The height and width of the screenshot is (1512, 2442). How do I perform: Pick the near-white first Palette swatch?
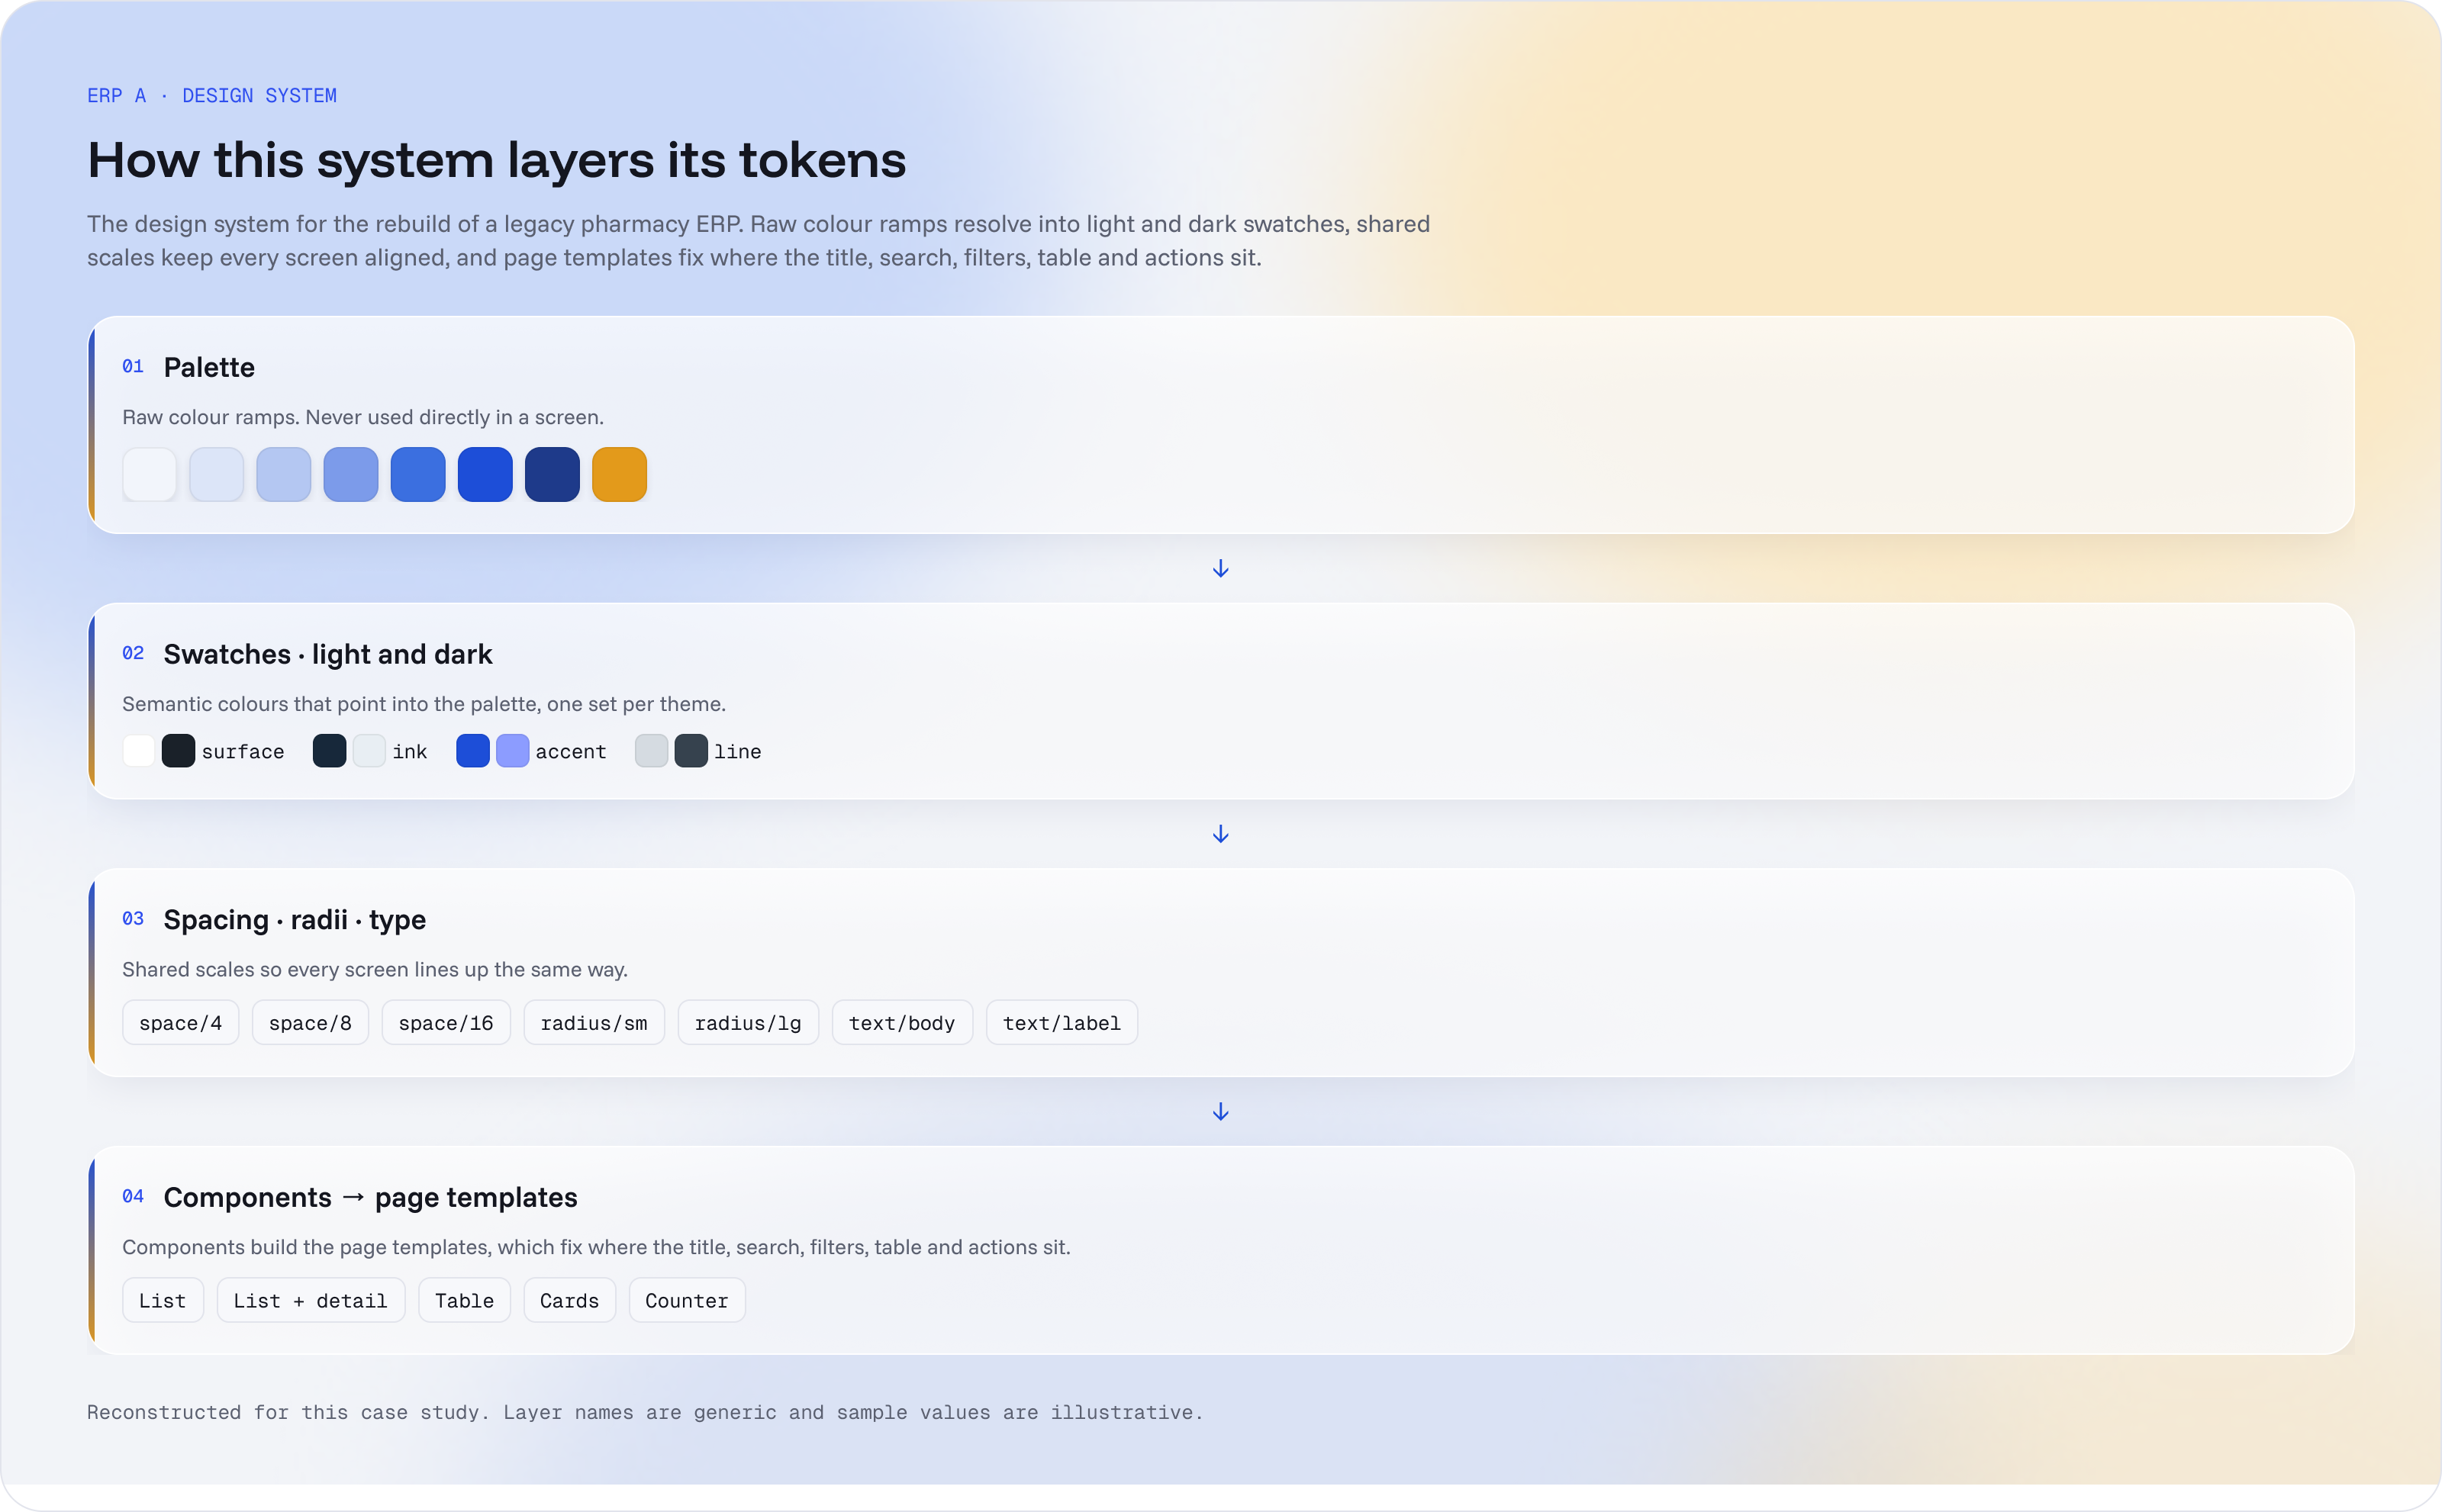(149, 474)
